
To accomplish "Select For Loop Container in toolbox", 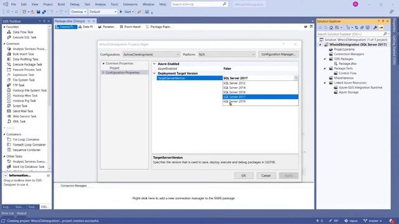I will [x=26, y=139].
